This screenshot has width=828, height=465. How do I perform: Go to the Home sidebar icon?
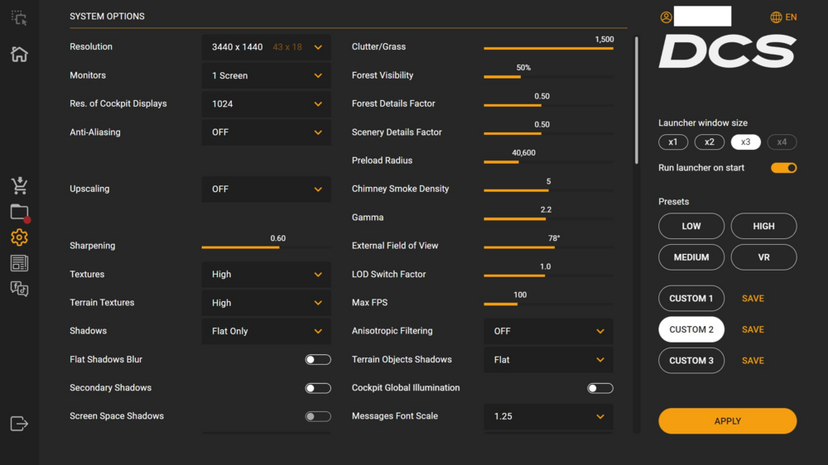[19, 55]
